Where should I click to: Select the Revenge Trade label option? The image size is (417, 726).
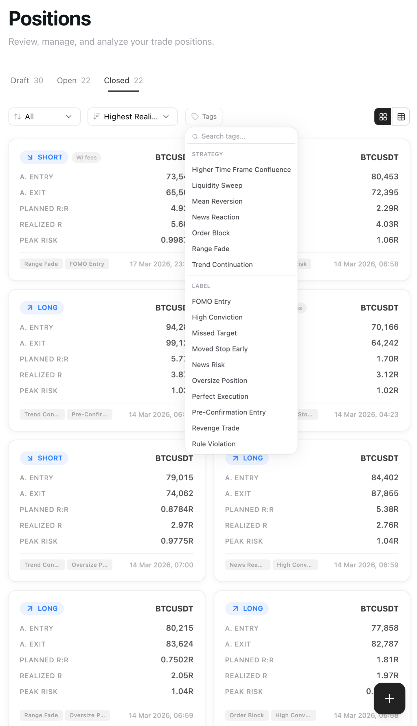tap(215, 428)
